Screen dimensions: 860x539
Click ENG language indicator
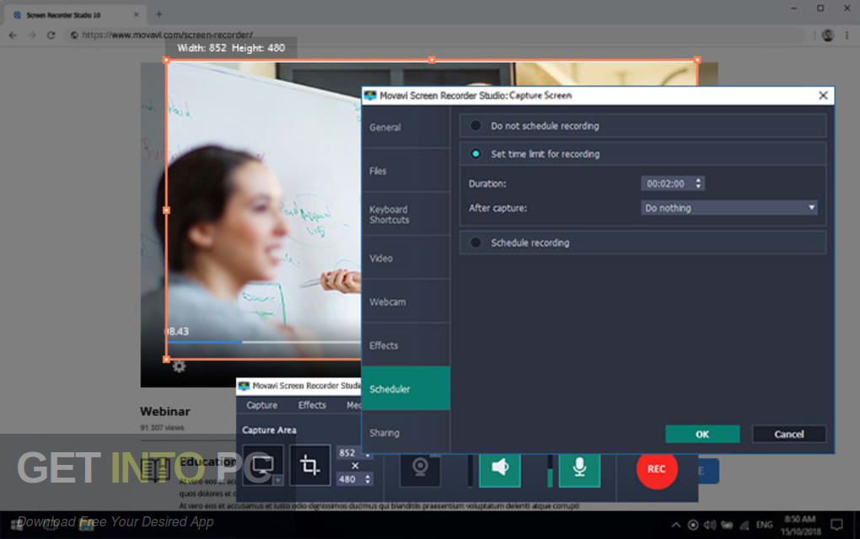pyautogui.click(x=764, y=525)
